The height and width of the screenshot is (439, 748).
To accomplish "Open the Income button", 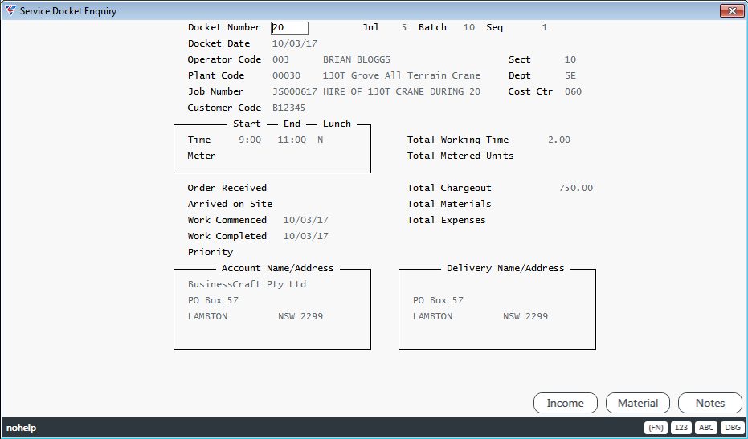I will 566,403.
